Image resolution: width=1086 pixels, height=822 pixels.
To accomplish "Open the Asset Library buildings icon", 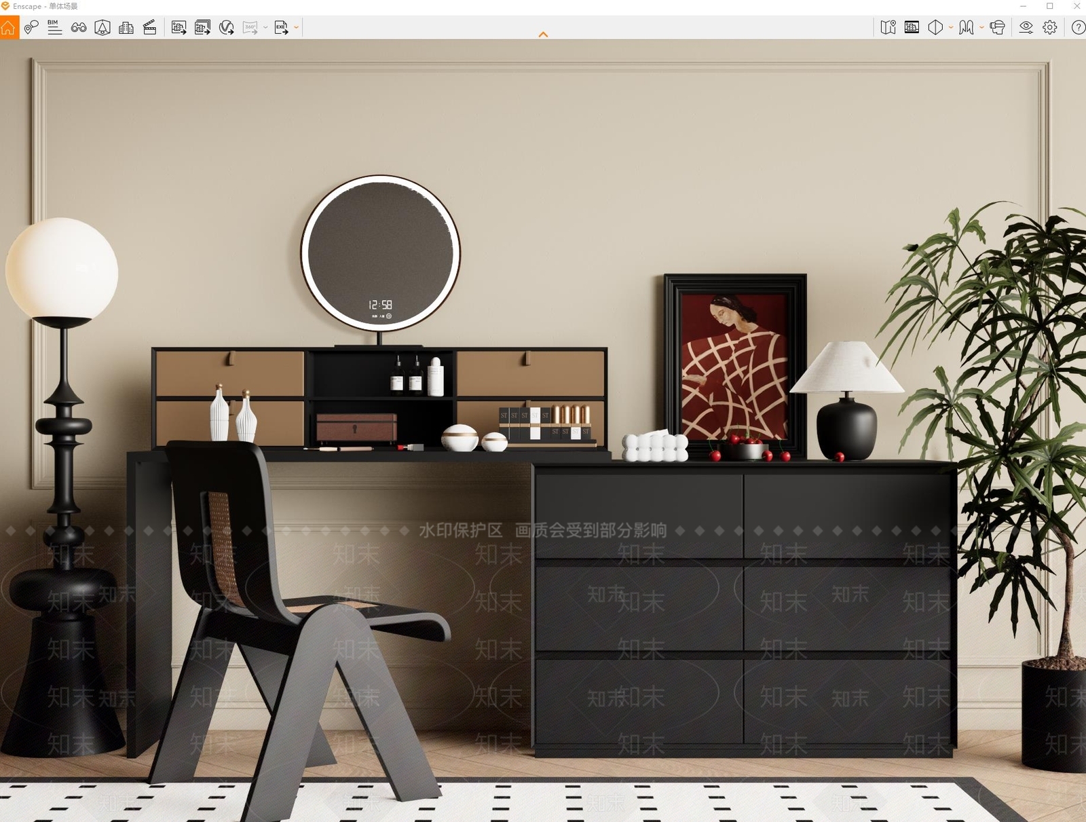I will tap(126, 27).
